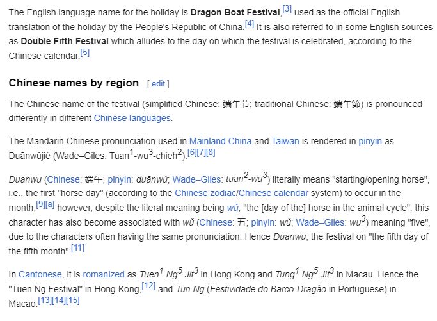Image resolution: width=437 pixels, height=321 pixels.
Task: Open the Taiwan article link
Action: (285, 141)
